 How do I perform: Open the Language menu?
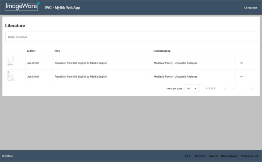click(251, 8)
